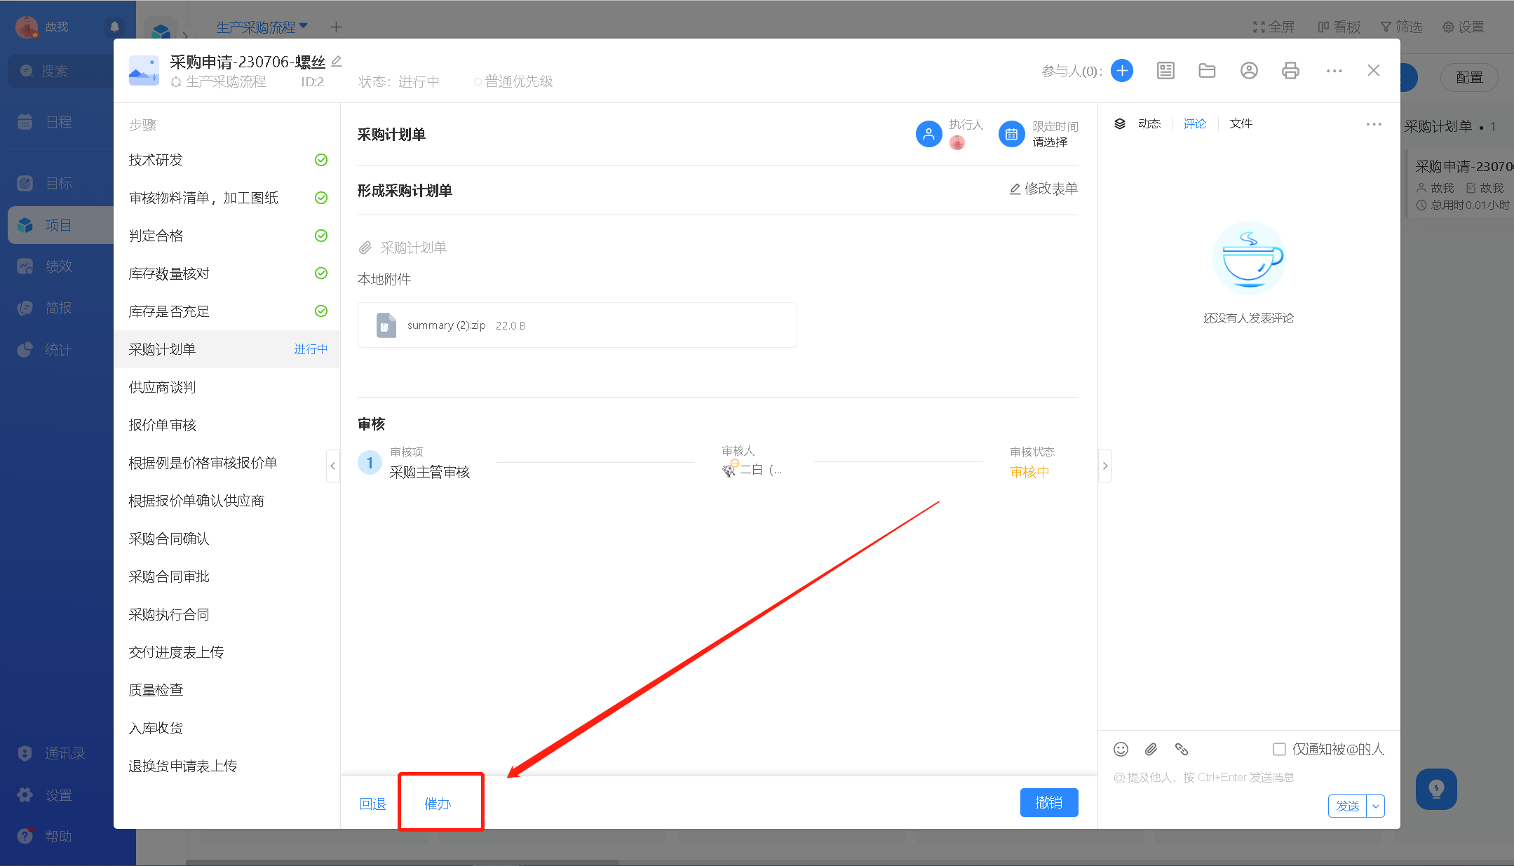Open more options in the comments panel
1514x866 pixels.
pos(1374,124)
